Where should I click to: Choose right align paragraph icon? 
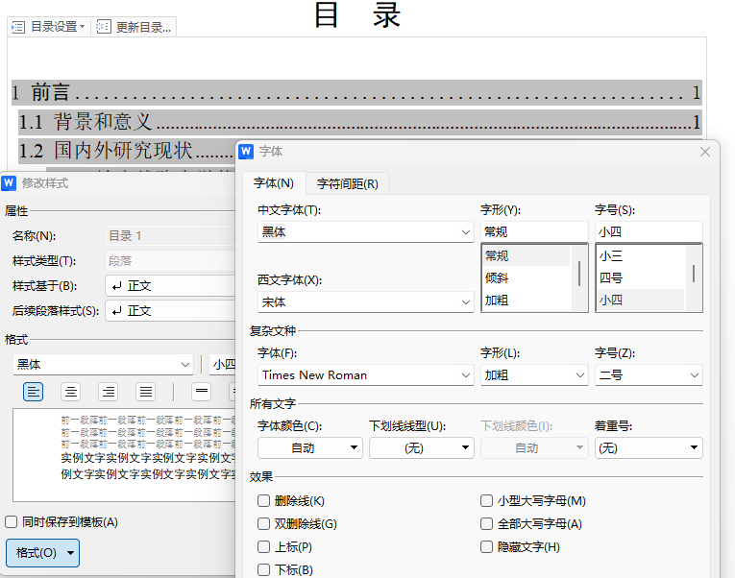pos(109,391)
